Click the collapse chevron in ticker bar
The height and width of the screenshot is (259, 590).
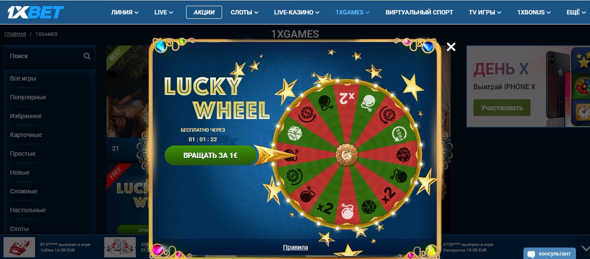(585, 248)
